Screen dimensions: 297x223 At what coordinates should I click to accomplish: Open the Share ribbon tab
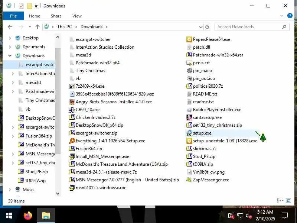[56, 16]
